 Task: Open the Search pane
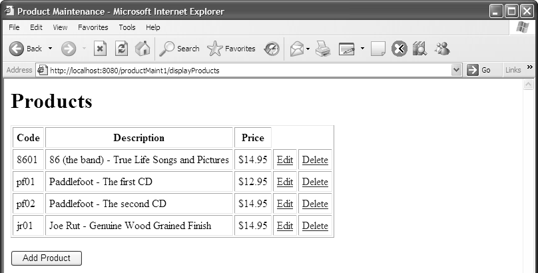coord(180,49)
